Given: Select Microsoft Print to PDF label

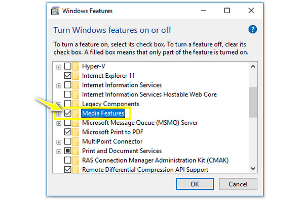Looking at the screenshot, I should pyautogui.click(x=112, y=132).
